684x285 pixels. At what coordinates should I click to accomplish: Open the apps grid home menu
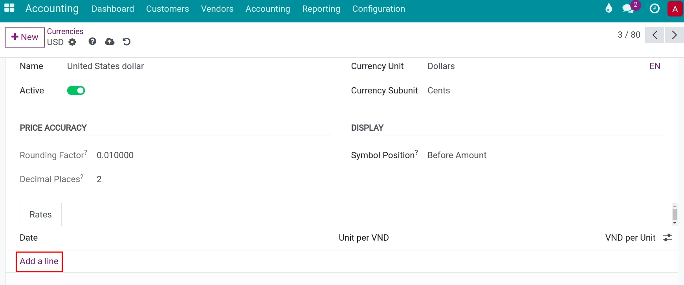[x=9, y=8]
